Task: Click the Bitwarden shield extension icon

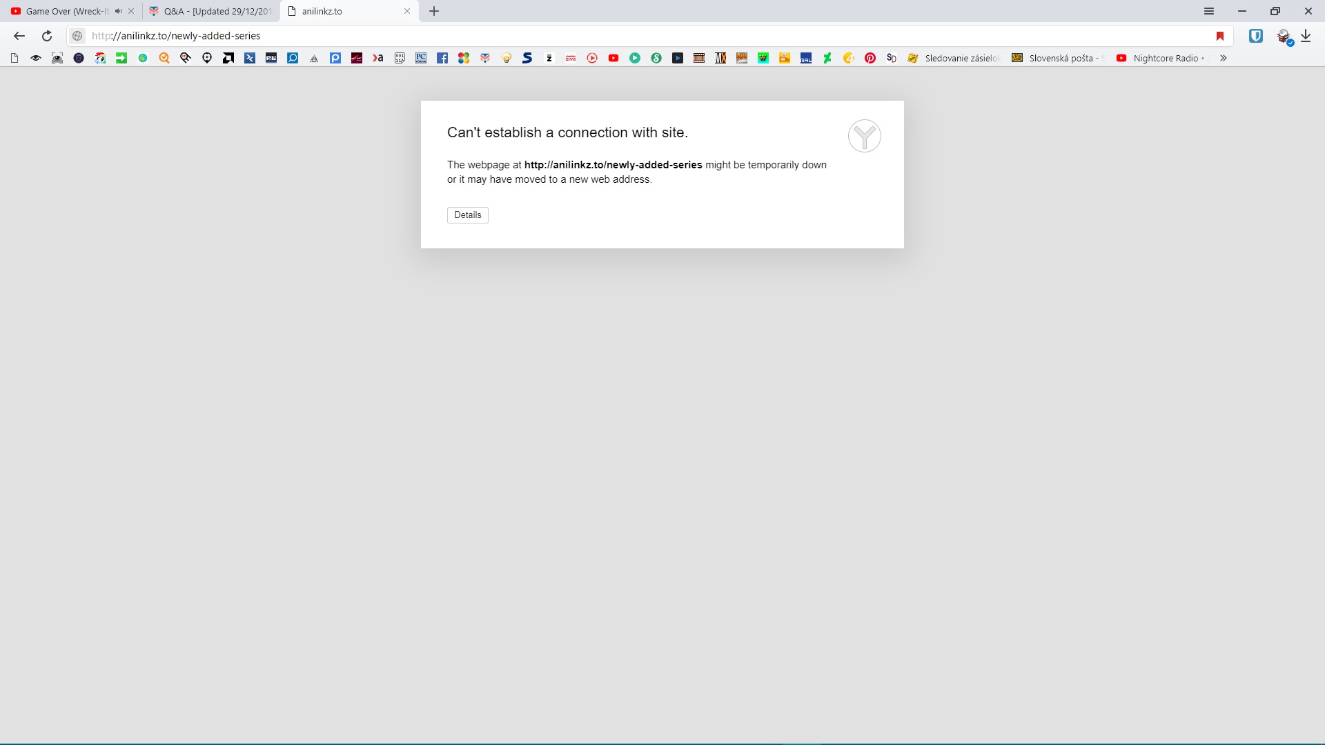Action: pyautogui.click(x=1256, y=36)
